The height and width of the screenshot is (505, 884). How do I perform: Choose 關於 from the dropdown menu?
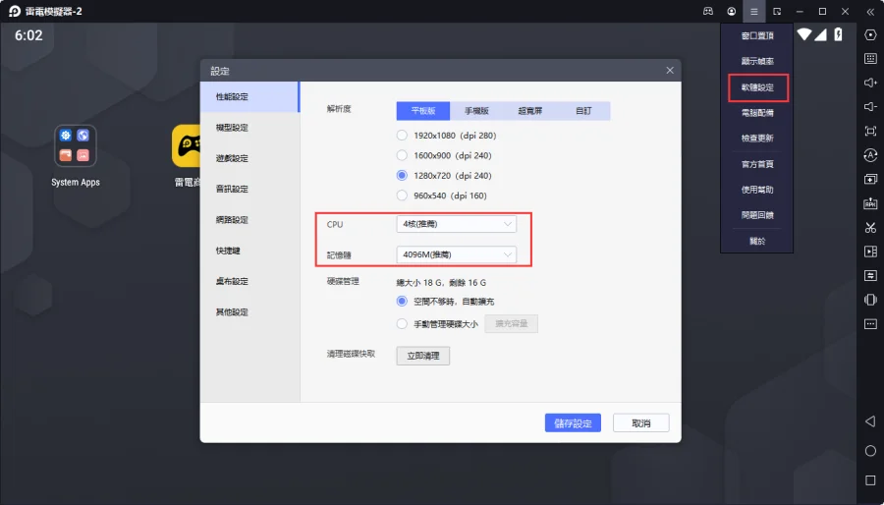tap(757, 242)
